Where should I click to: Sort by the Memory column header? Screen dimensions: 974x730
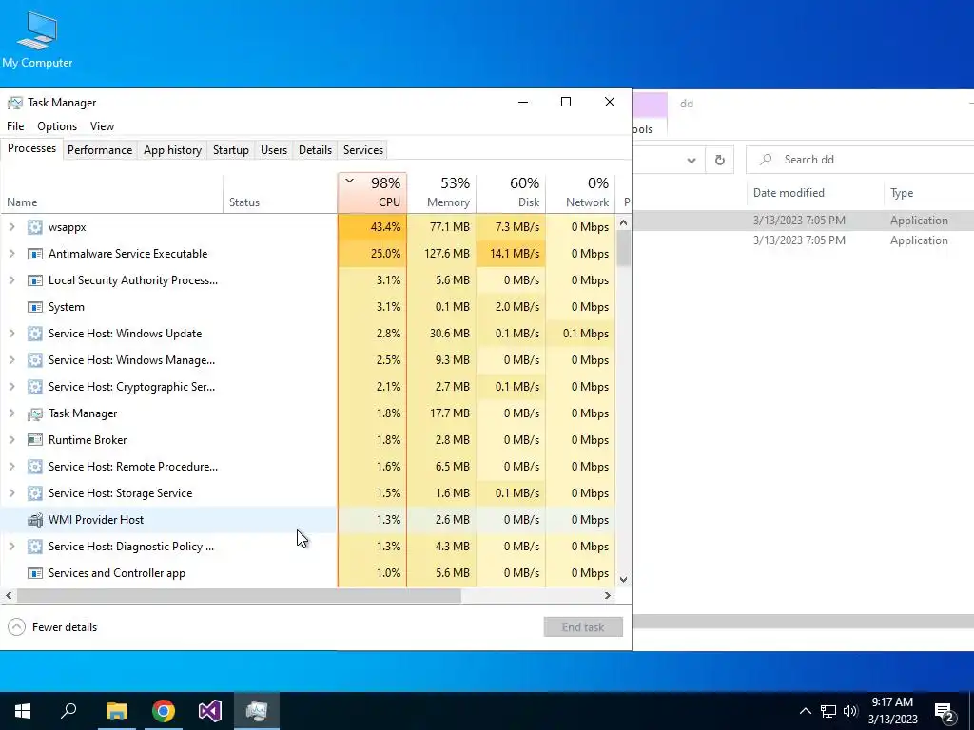[x=441, y=193]
